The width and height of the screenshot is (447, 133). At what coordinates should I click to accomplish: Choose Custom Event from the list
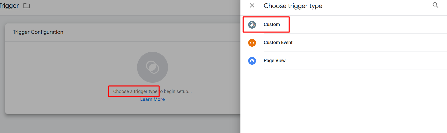[x=278, y=43]
